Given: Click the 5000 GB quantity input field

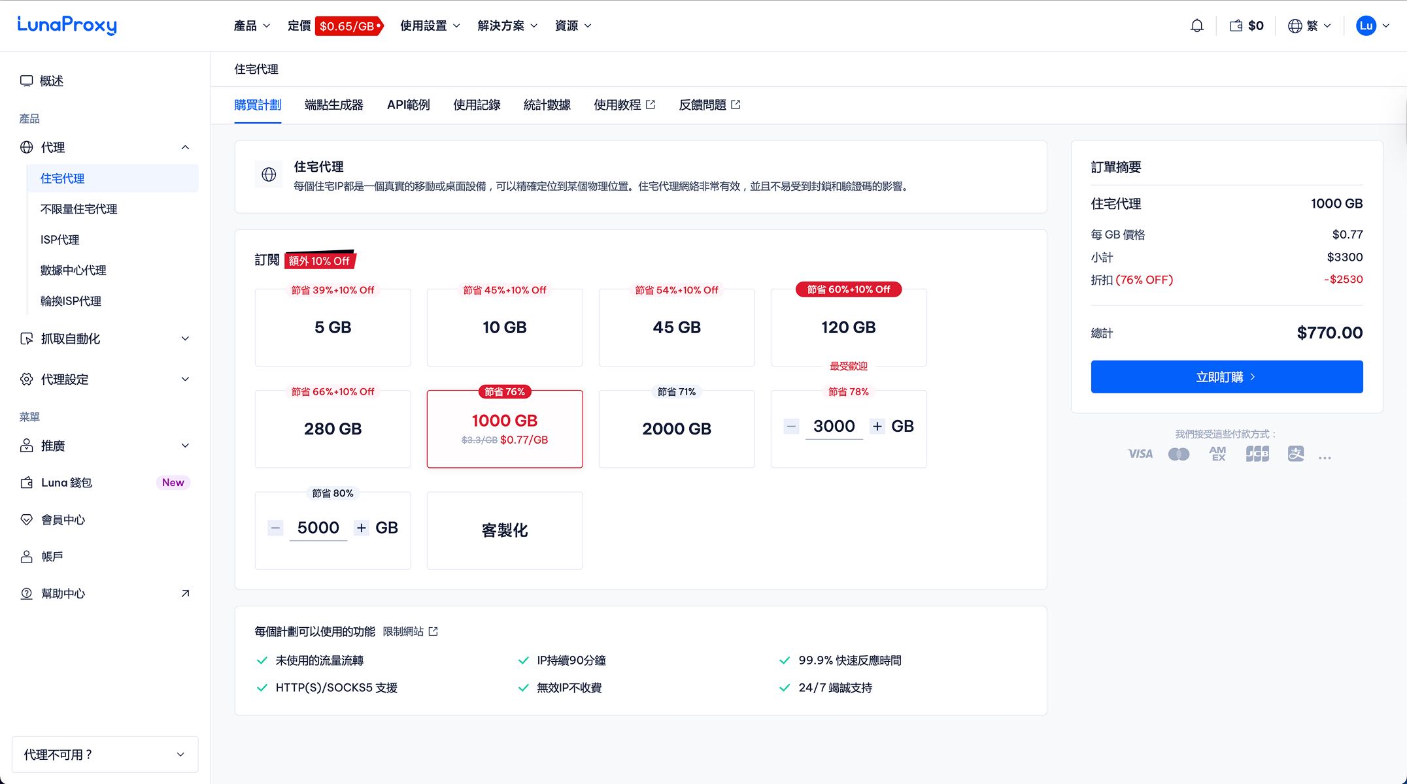Looking at the screenshot, I should (318, 528).
